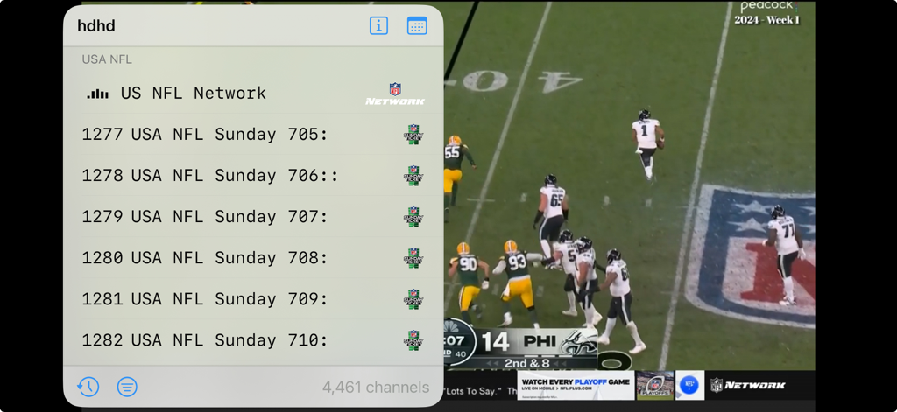Select channel 1281 USA NFL Sunday 709
Image resolution: width=897 pixels, height=412 pixels.
coord(253,299)
